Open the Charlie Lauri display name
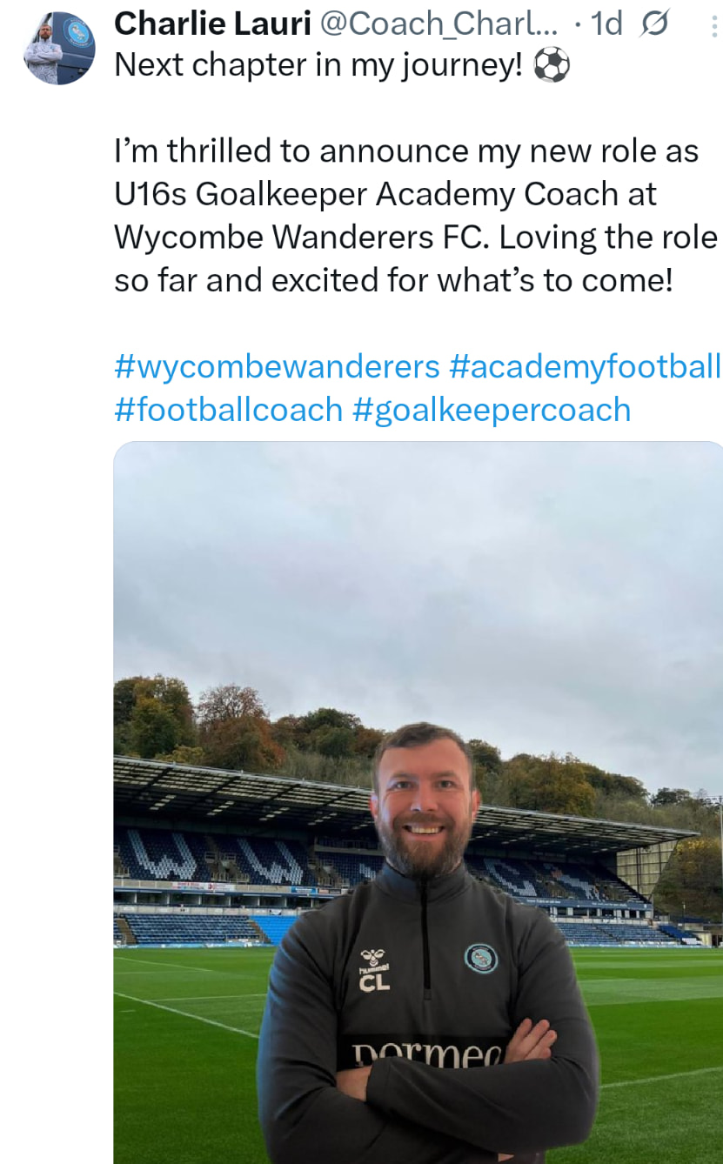Screen dimensions: 723x1164 pos(212,24)
